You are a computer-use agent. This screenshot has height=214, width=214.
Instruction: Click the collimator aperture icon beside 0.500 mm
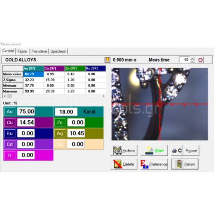pyautogui.click(x=107, y=60)
